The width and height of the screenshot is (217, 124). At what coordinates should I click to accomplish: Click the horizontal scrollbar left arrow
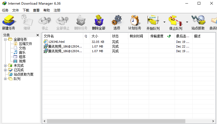tap(44, 121)
